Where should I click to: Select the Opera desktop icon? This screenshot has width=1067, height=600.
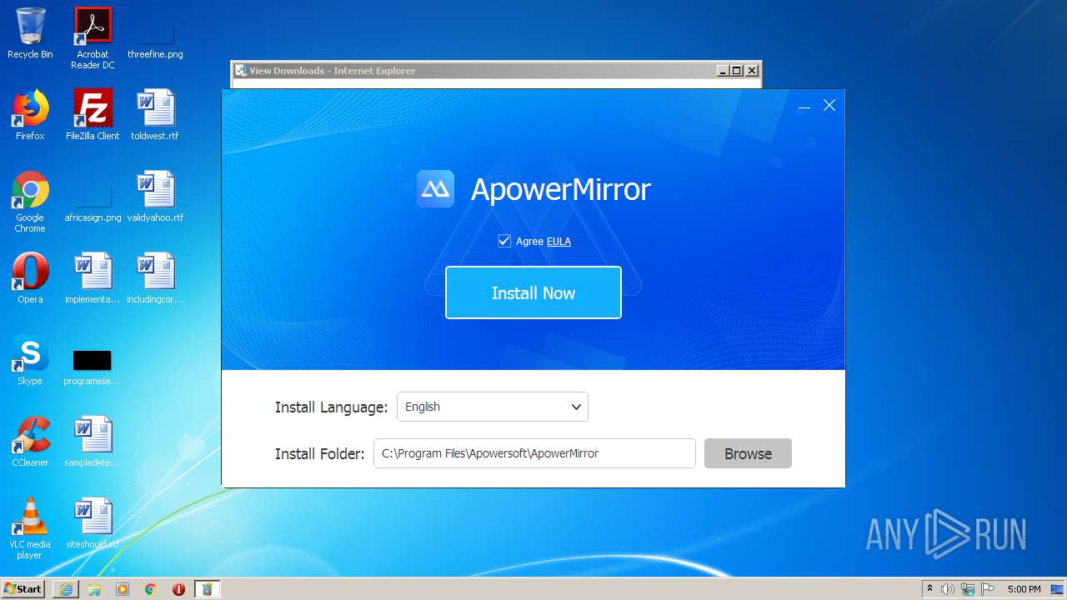coord(30,278)
